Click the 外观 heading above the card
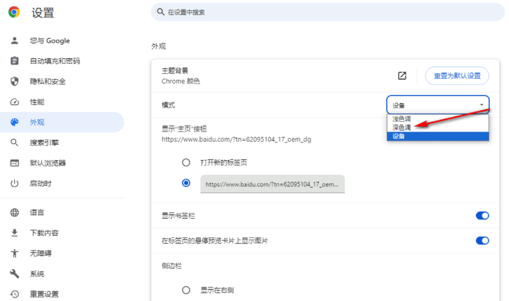 158,46
